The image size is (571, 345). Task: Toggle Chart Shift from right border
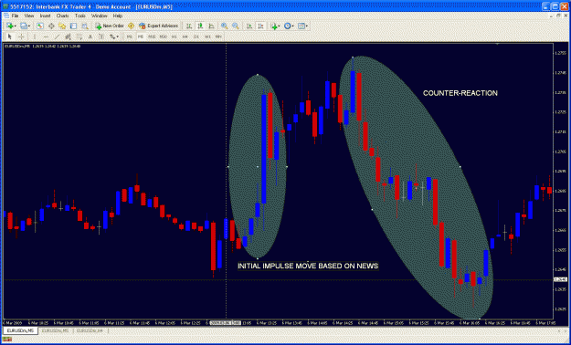click(260, 26)
